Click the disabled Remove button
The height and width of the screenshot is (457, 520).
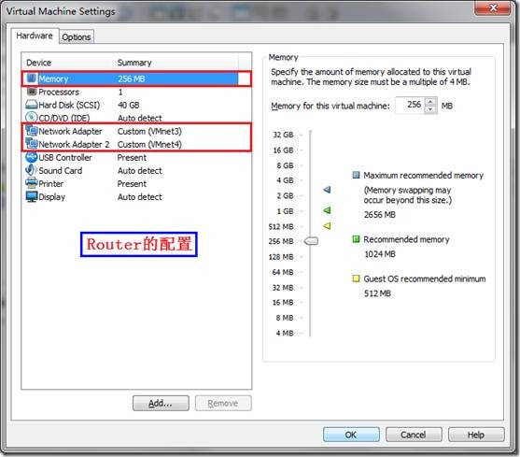tap(223, 403)
